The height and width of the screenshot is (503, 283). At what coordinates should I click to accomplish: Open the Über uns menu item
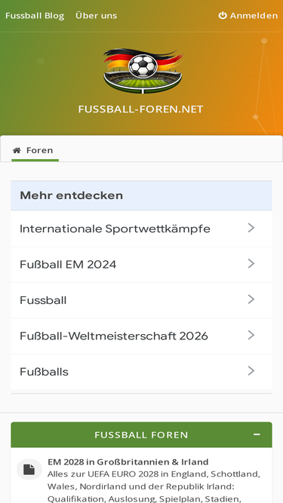(97, 15)
